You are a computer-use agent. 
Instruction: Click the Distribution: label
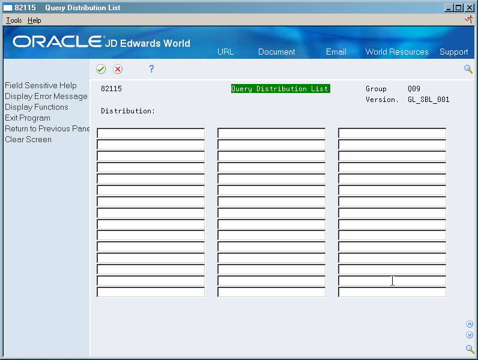coord(128,111)
